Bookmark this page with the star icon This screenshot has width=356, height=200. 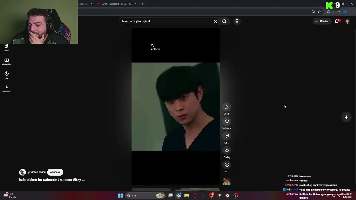[319, 12]
